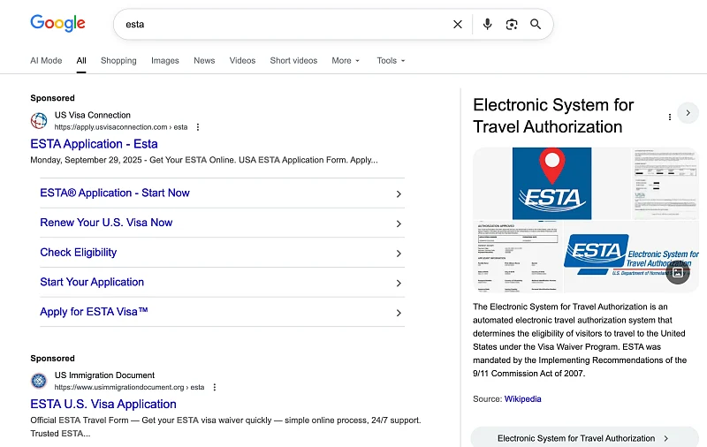
Task: Open Google Lens image search icon
Action: 512,25
